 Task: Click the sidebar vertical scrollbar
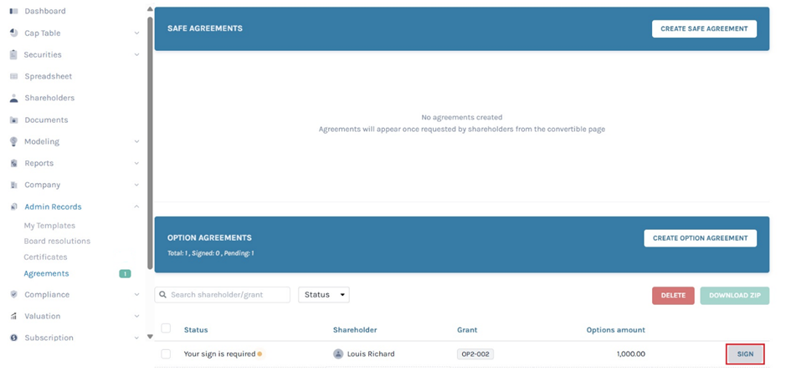pyautogui.click(x=150, y=142)
